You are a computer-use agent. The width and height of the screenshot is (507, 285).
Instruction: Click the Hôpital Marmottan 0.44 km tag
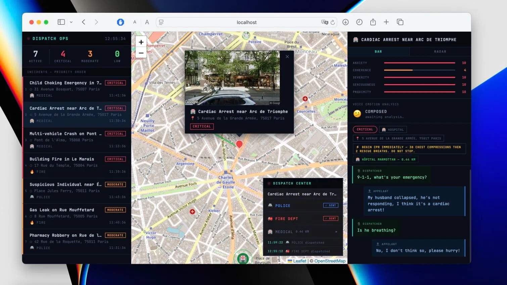pyautogui.click(x=385, y=159)
